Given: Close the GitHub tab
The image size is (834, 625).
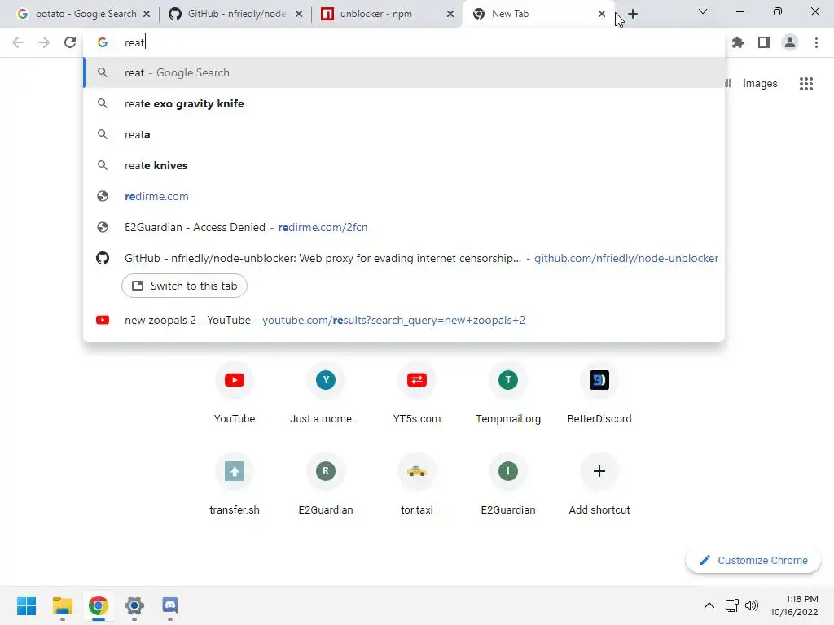Looking at the screenshot, I should 299,14.
